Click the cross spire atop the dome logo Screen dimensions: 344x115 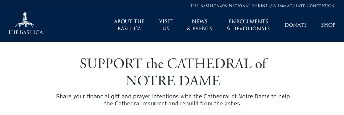[25, 8]
